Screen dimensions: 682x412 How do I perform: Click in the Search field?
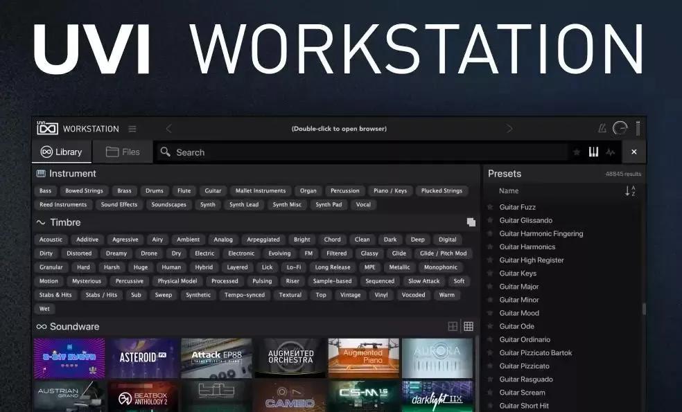362,152
